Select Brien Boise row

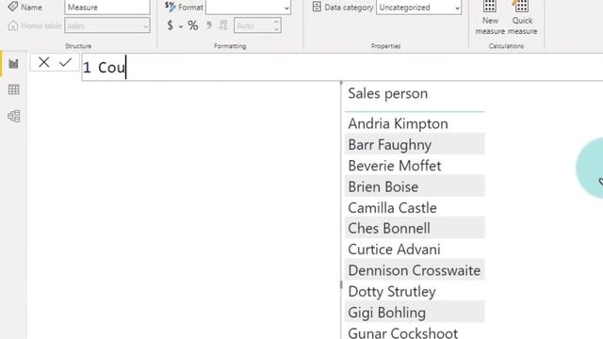pyautogui.click(x=415, y=186)
